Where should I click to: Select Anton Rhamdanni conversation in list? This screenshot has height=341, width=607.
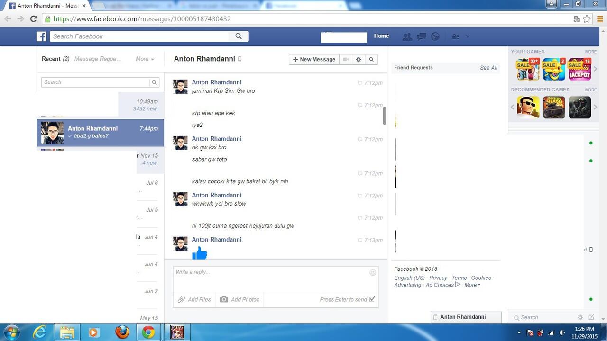pos(101,132)
